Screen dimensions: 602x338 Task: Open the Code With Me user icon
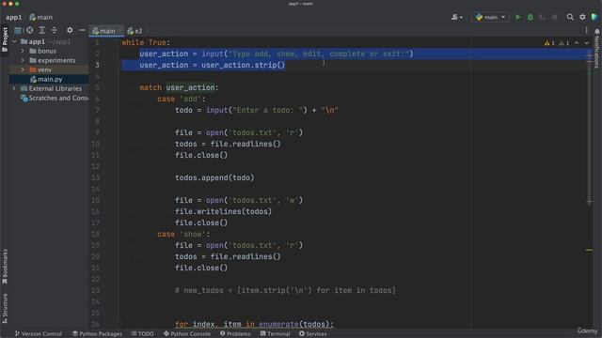[456, 17]
